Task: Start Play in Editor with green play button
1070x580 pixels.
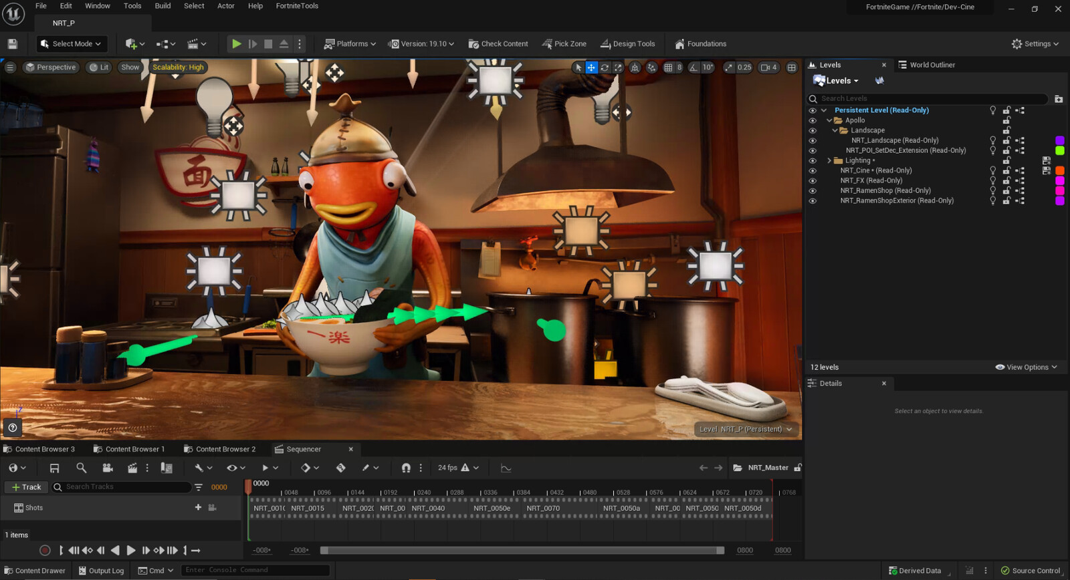Action: [236, 44]
